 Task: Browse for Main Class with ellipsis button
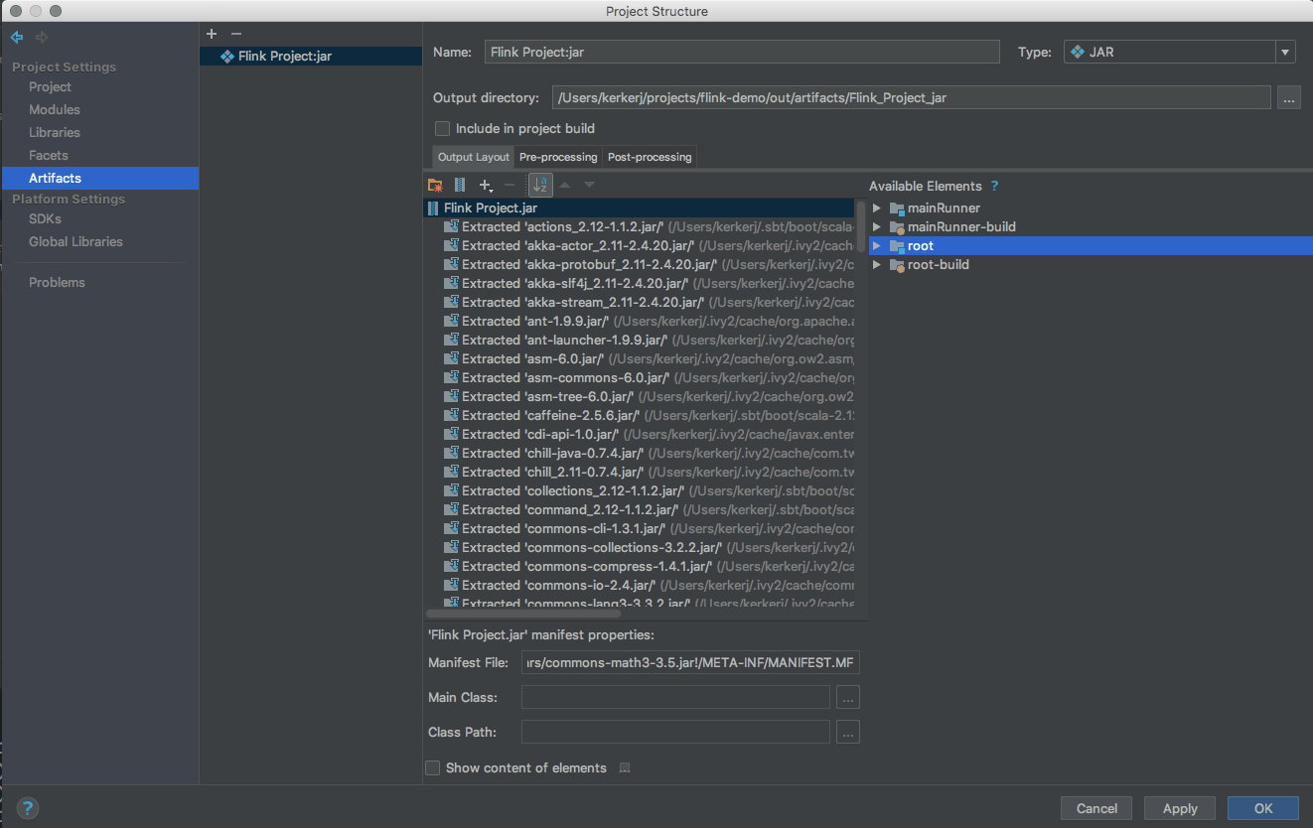[847, 698]
